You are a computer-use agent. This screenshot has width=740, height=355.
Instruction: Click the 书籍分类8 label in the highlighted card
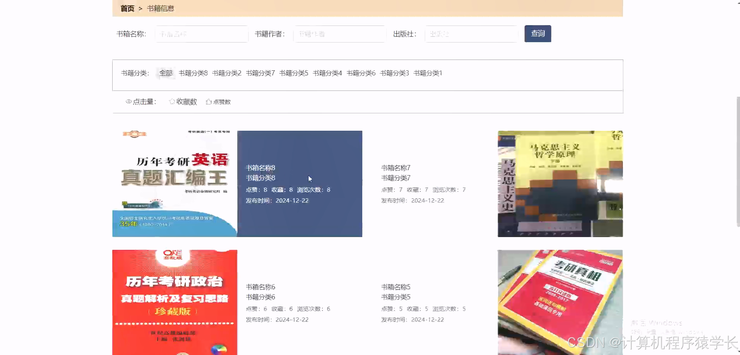(x=260, y=178)
